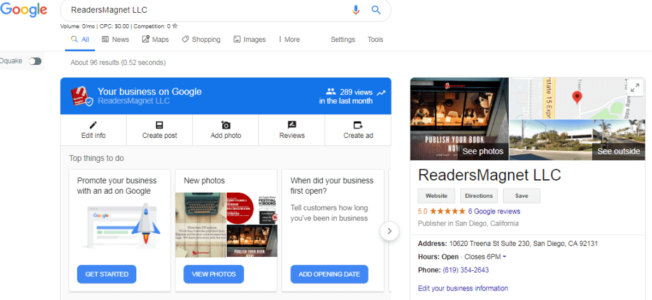The image size is (652, 300).
Task: Click the ADD OPENING DATE button
Action: tap(329, 275)
